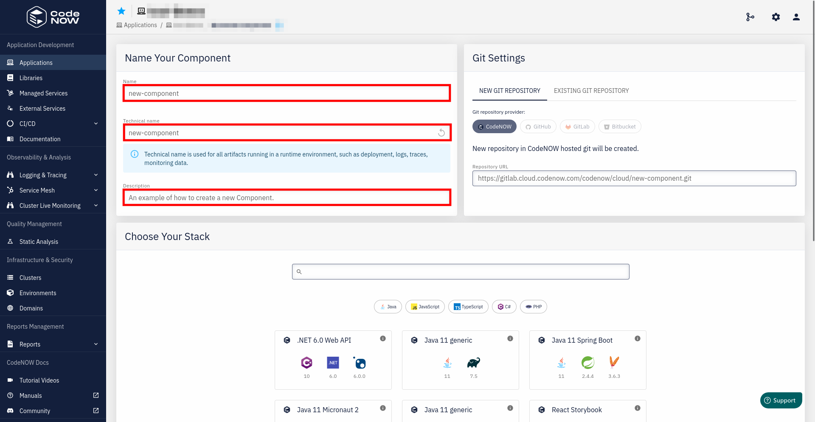Show info for first Java 11 generic card
The image size is (815, 422).
click(x=510, y=338)
